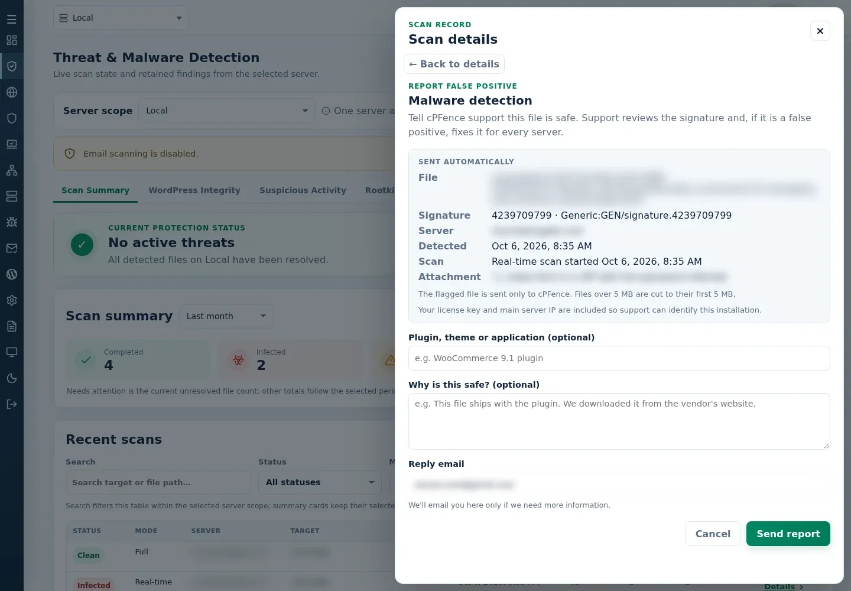Open the top Local server dropdown

121,18
